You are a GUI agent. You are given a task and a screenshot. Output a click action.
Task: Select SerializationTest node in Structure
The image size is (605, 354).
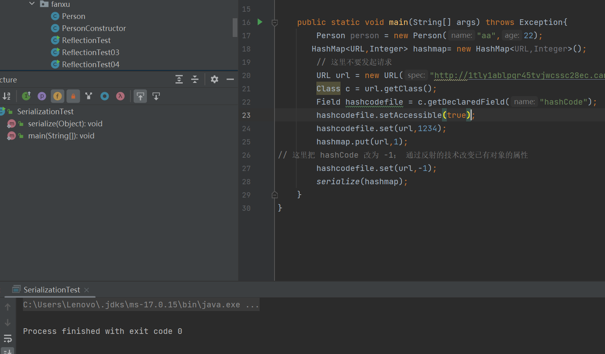coord(45,111)
